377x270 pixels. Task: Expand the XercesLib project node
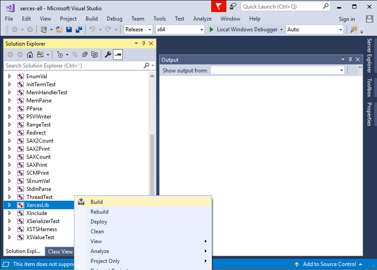pyautogui.click(x=10, y=205)
